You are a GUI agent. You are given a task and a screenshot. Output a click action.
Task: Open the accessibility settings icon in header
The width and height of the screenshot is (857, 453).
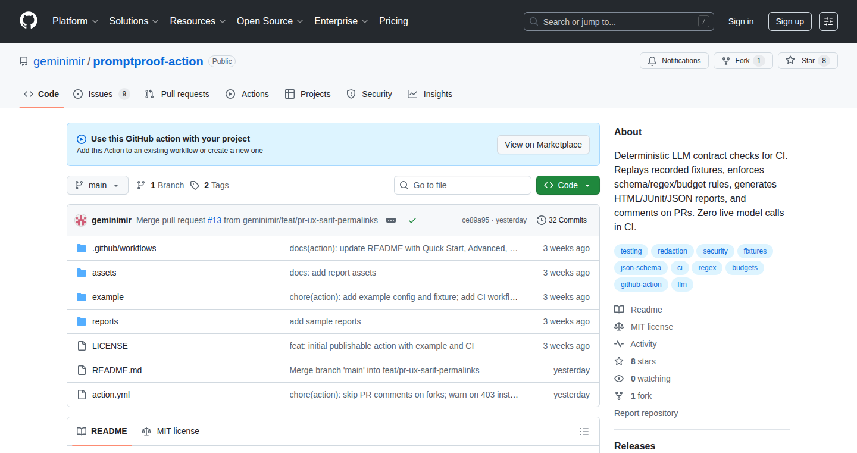tap(828, 21)
